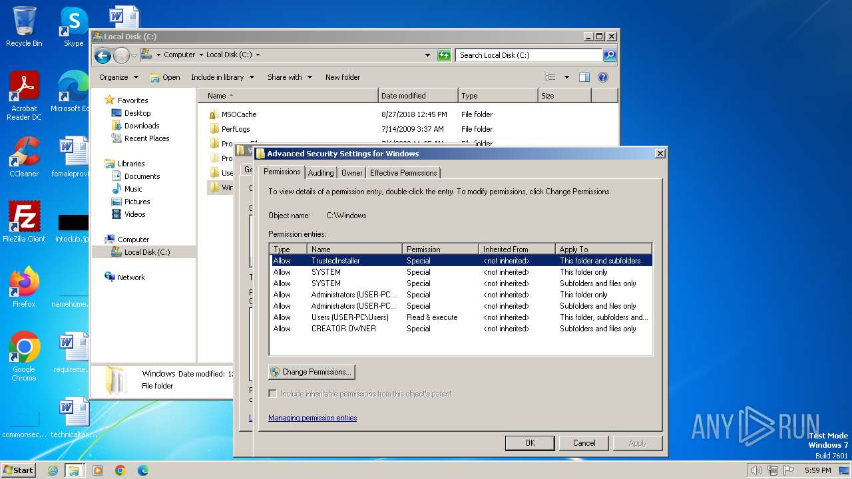
Task: Expand the Local Disk (C:) breadcrumb arrow
Action: click(x=258, y=55)
